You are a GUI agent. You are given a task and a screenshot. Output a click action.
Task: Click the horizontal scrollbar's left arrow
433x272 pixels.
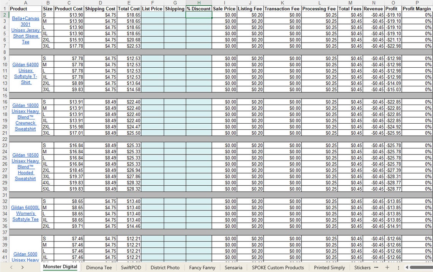[x=407, y=267]
